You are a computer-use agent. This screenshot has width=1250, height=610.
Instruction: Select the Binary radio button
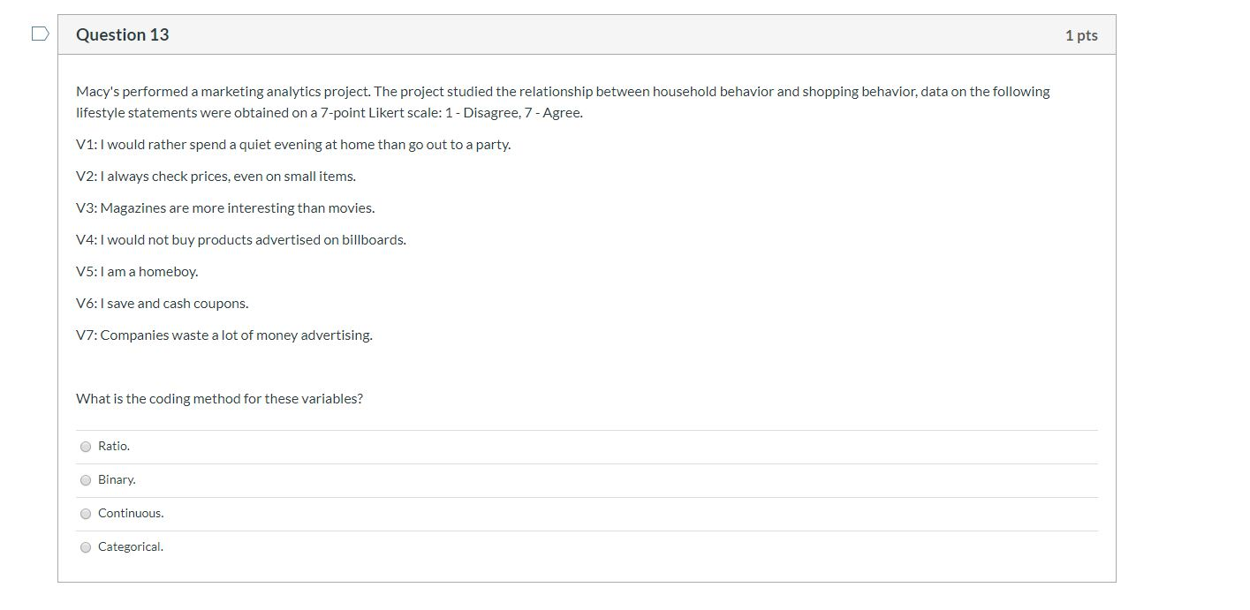click(86, 480)
